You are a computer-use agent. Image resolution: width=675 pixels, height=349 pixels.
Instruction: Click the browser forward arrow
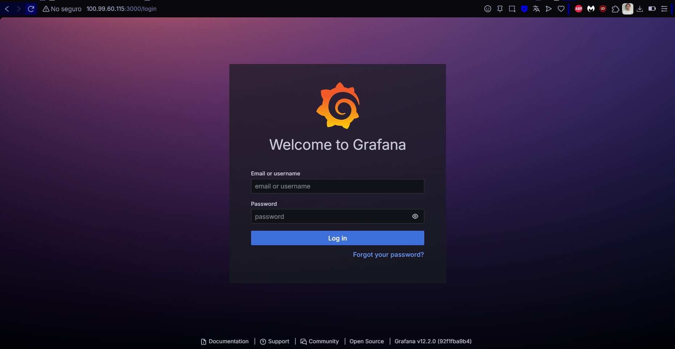[x=19, y=9]
